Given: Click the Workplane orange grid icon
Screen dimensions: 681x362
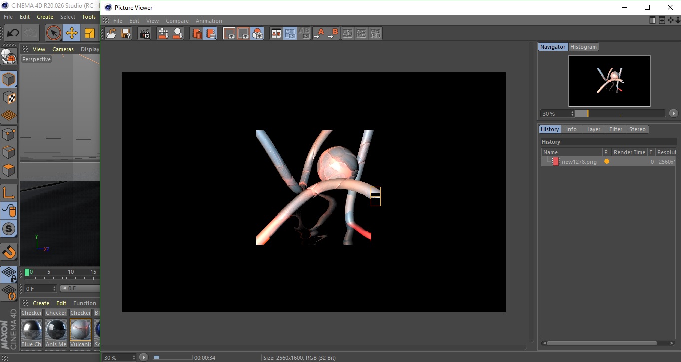Looking at the screenshot, I should click(x=9, y=116).
